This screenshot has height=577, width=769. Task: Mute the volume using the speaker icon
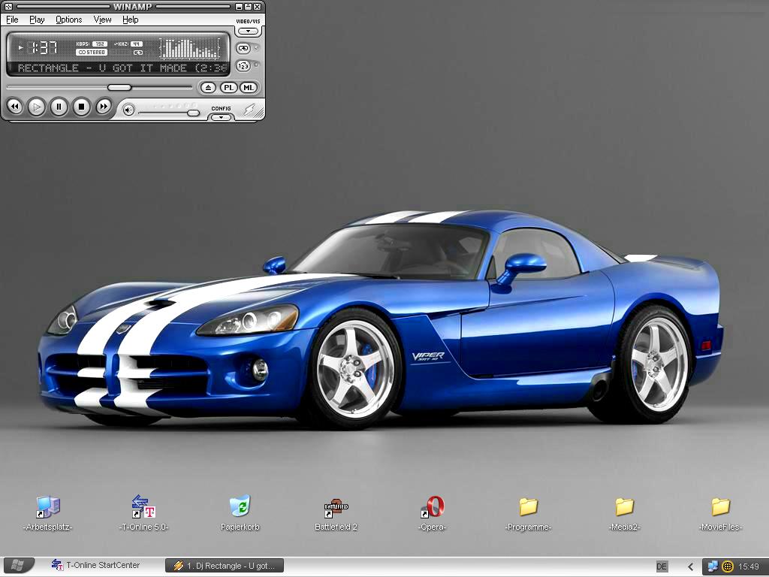(x=129, y=110)
